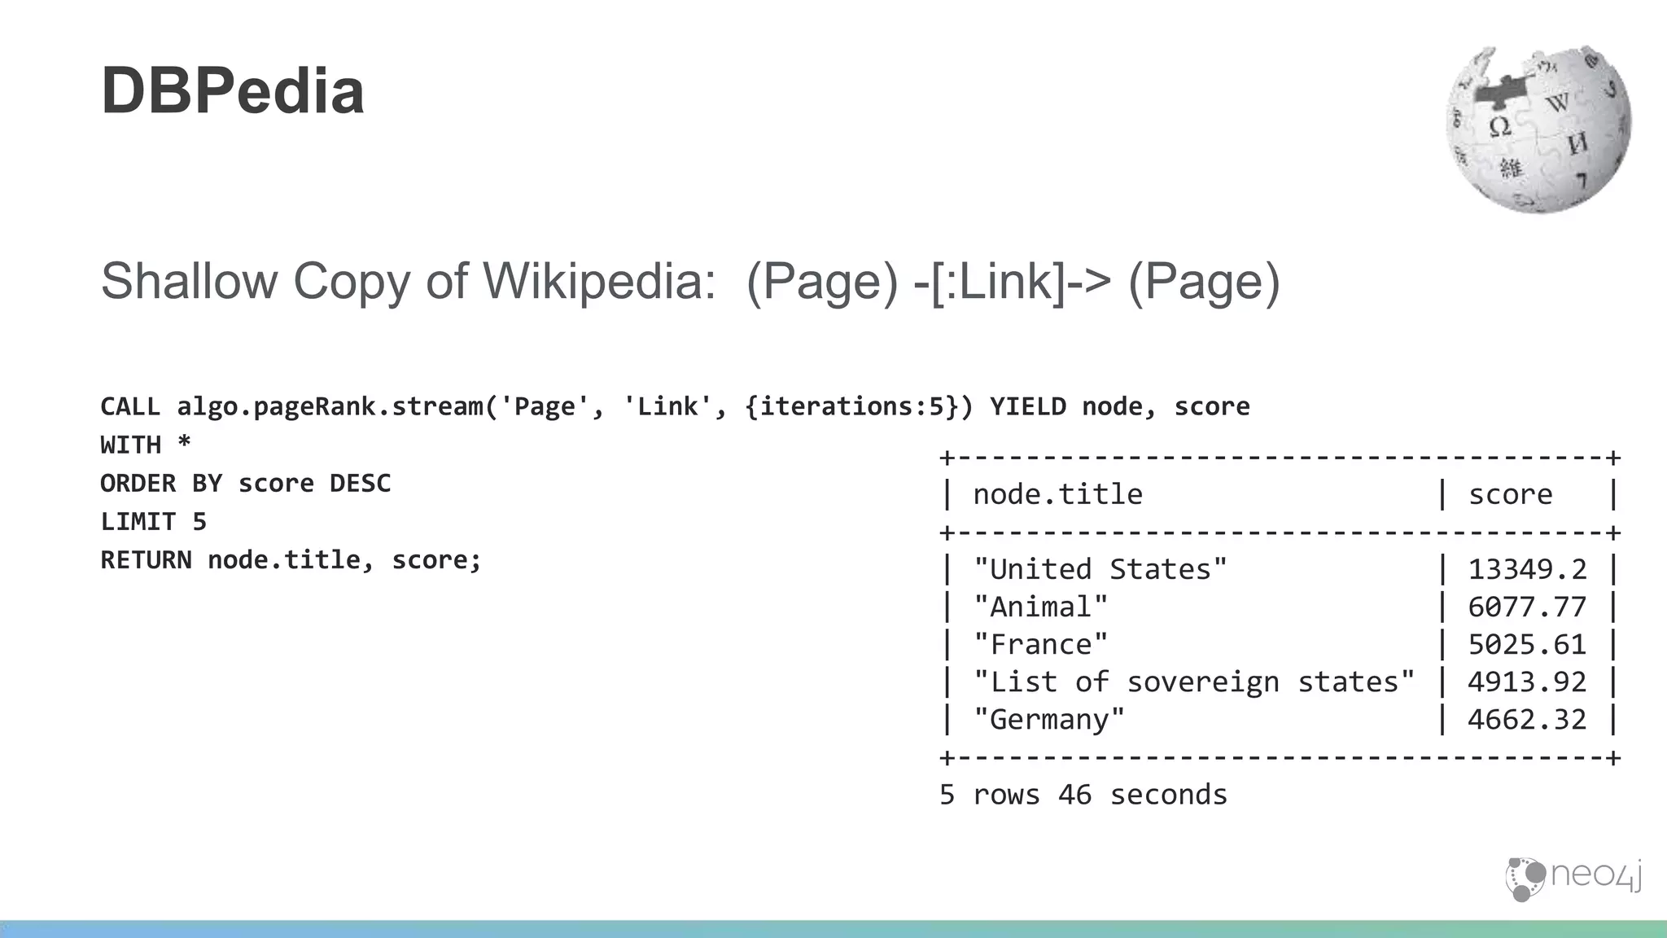This screenshot has height=938, width=1667.
Task: Click the 5 rows 46 seconds summary
Action: 1083,795
